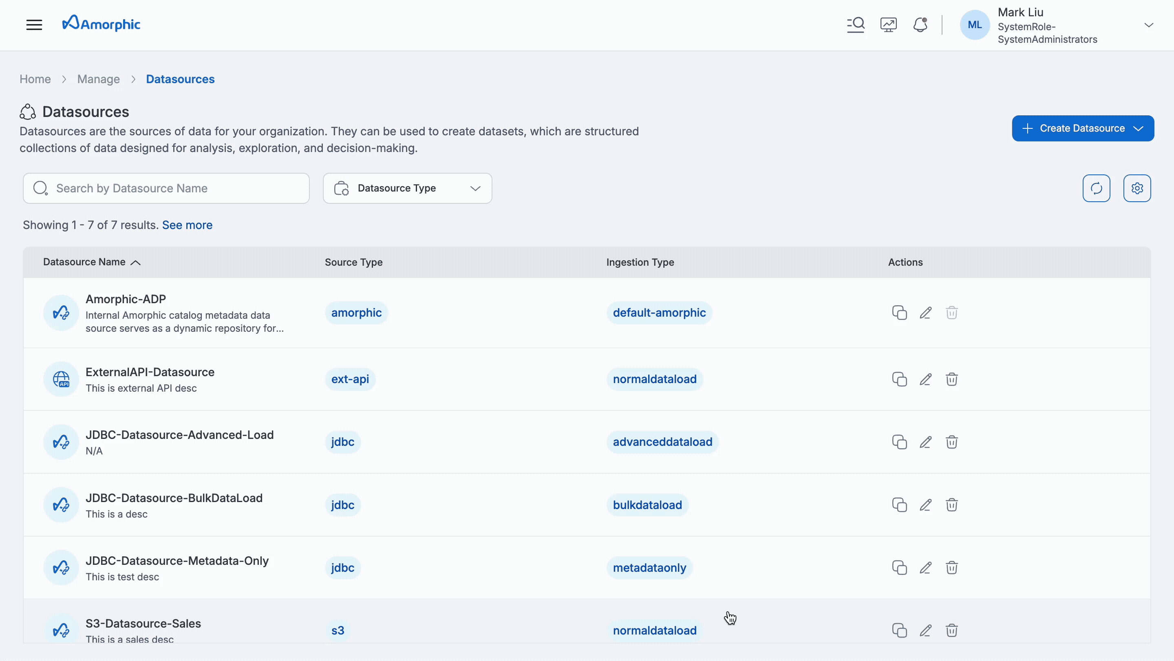Open the global search icon
Viewport: 1174px width, 661px height.
(x=856, y=24)
